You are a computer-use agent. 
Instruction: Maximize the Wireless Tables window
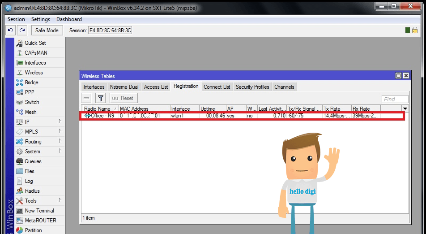398,76
